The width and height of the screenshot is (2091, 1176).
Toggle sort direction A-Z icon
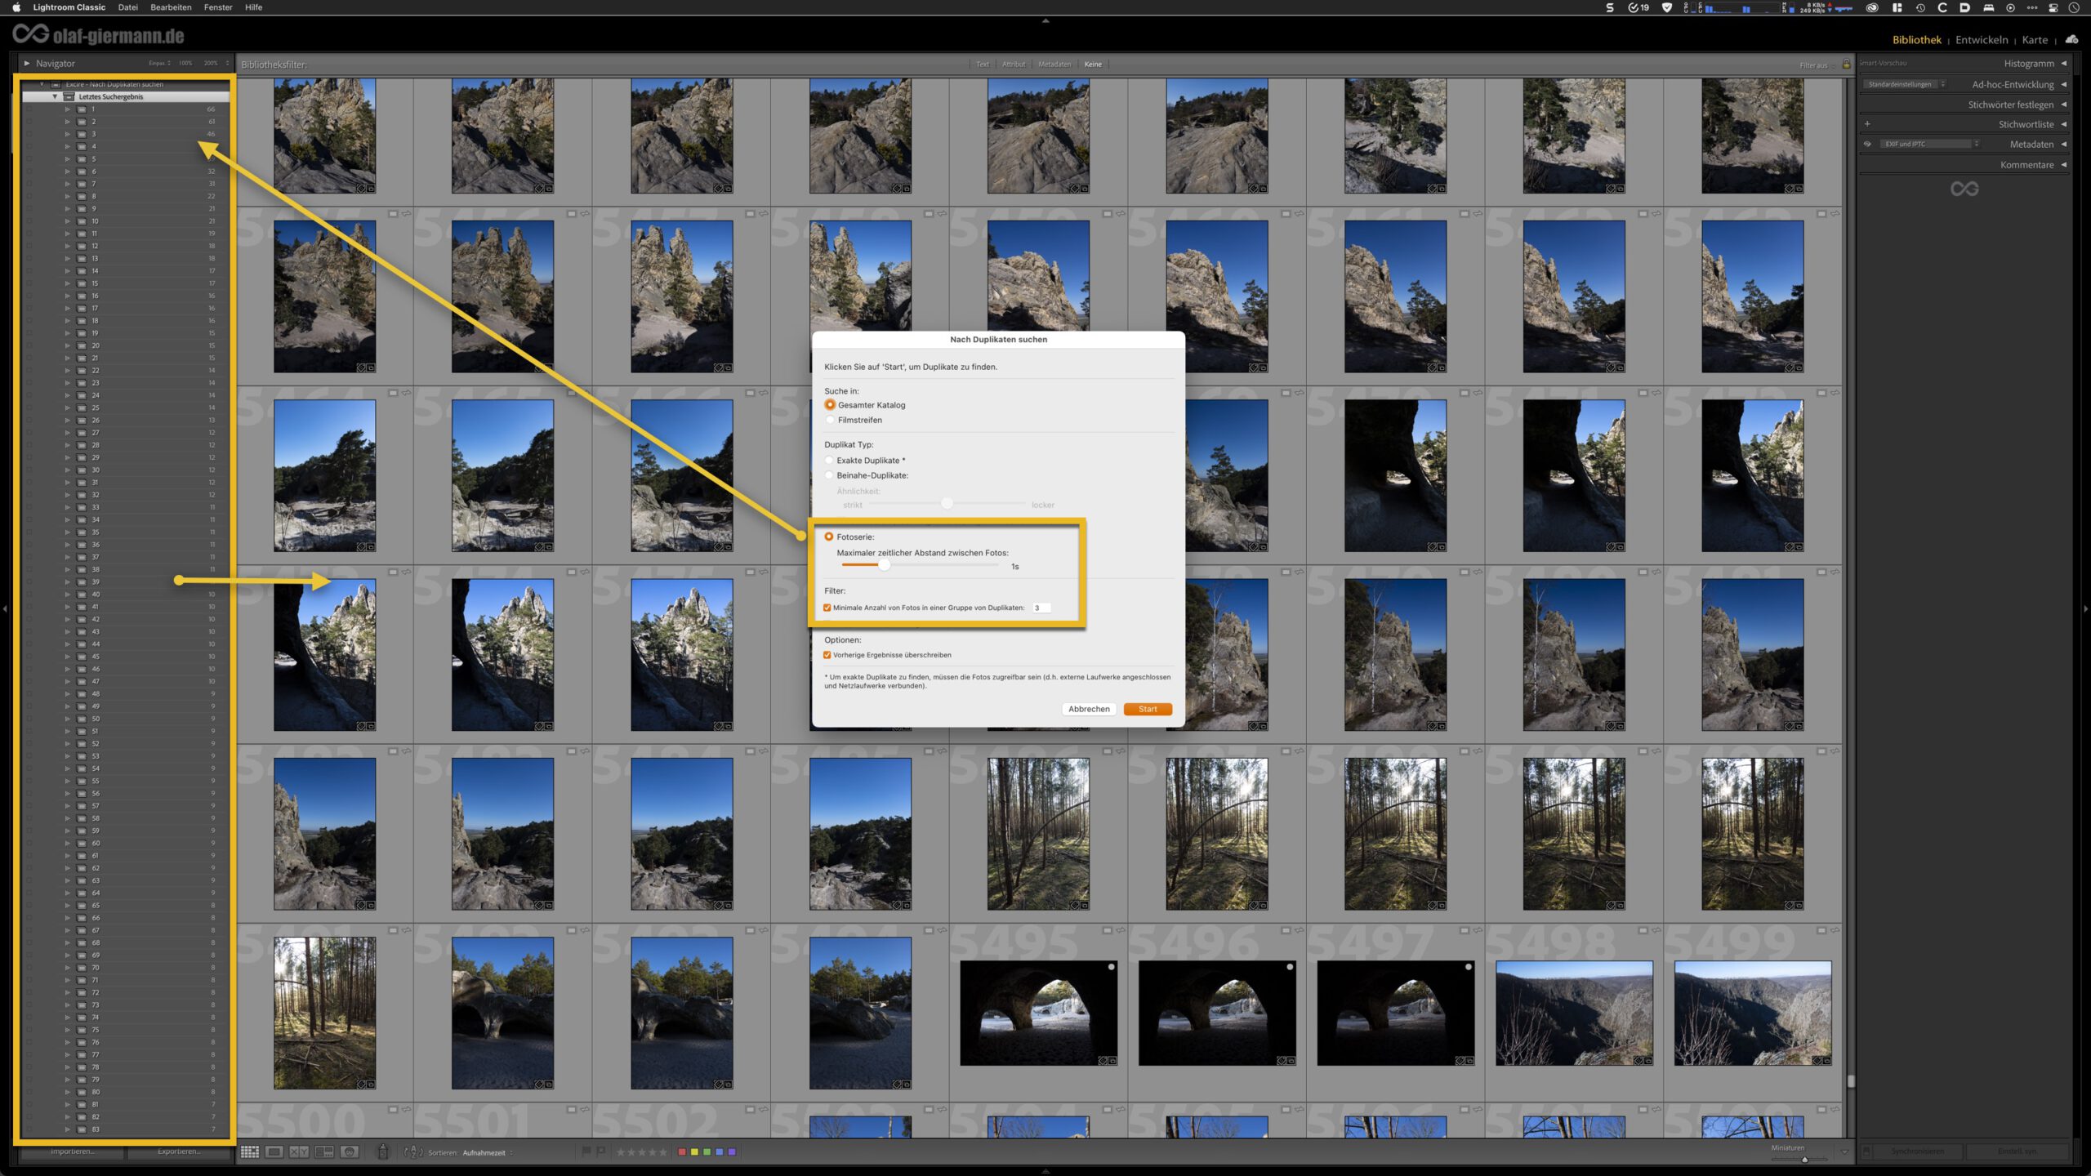pos(413,1152)
